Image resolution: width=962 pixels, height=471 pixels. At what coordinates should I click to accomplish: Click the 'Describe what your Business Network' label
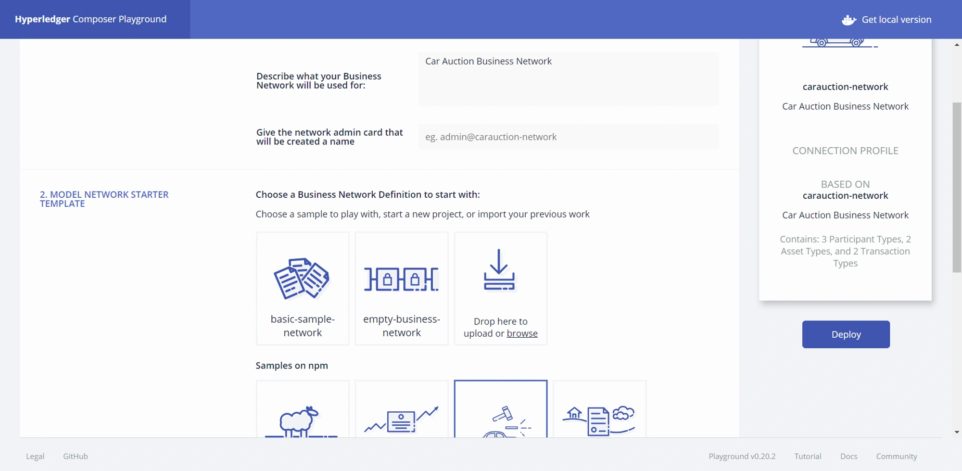(318, 80)
